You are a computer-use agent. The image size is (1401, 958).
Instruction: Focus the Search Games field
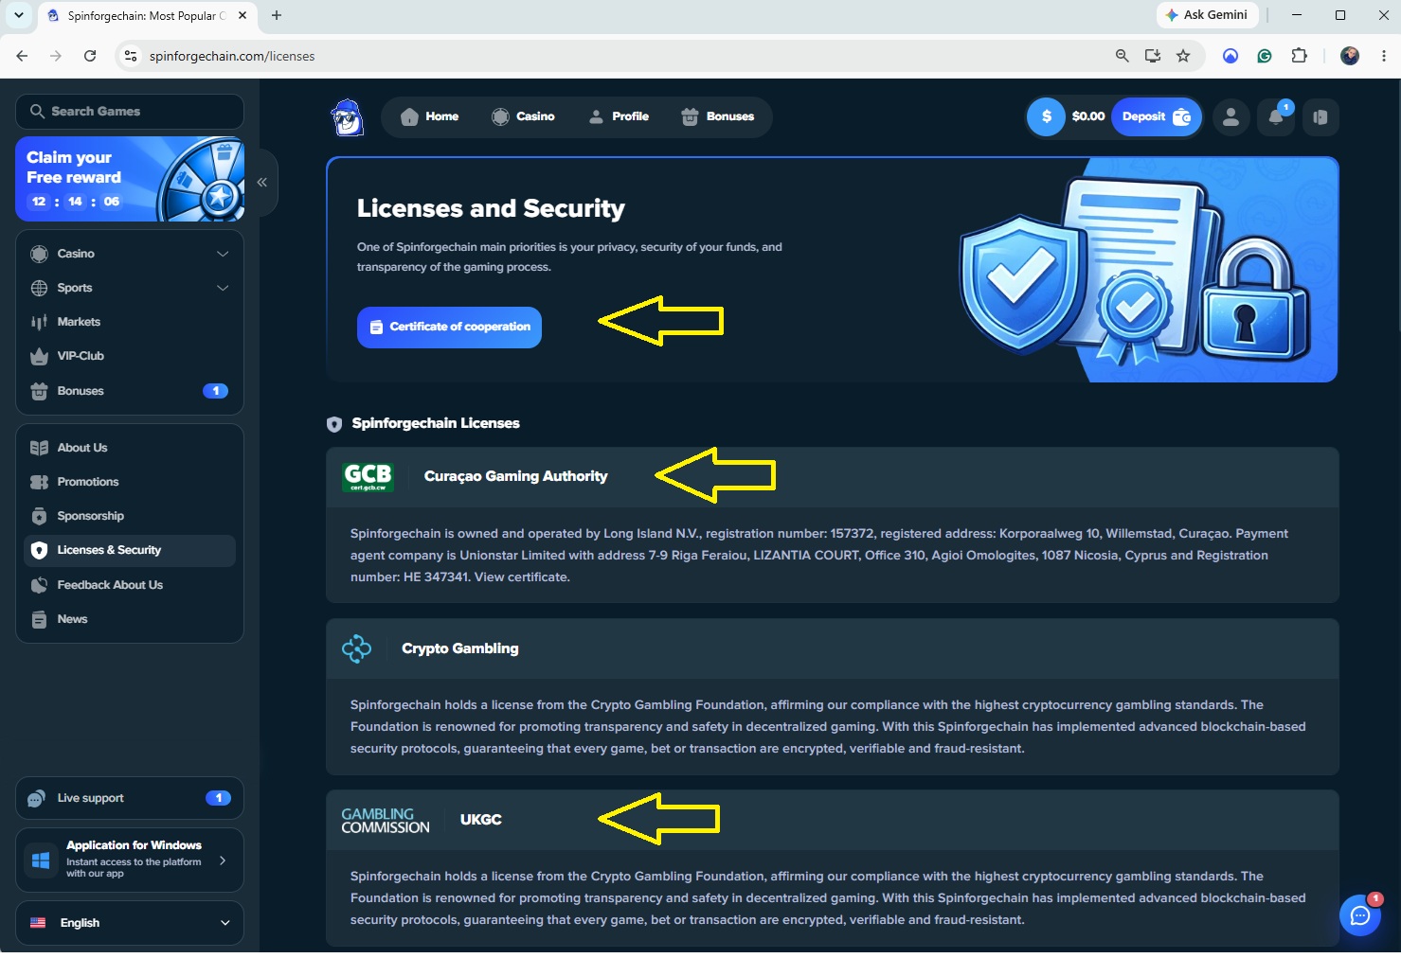click(130, 112)
